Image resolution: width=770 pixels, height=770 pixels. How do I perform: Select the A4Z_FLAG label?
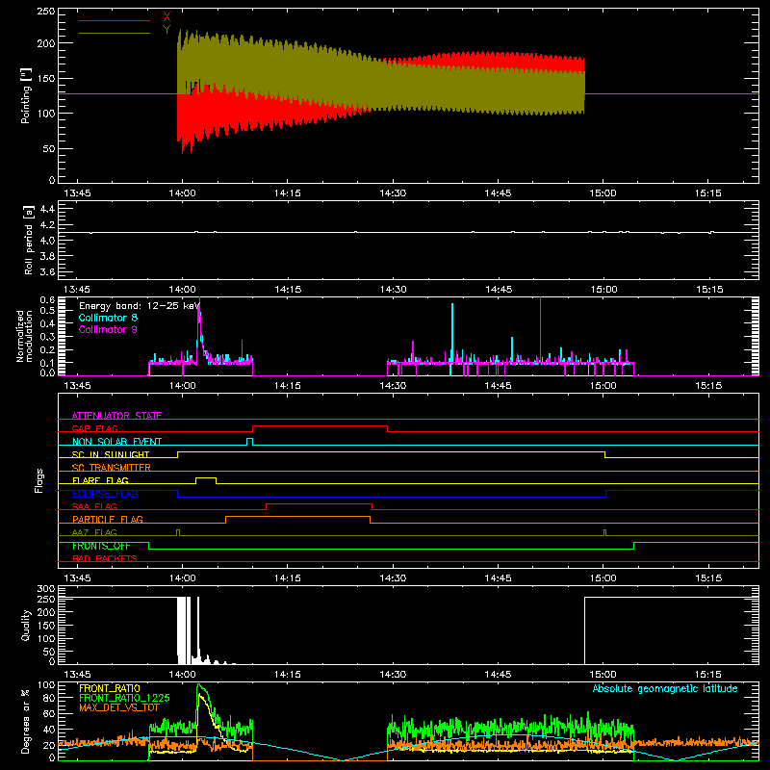[x=94, y=532]
